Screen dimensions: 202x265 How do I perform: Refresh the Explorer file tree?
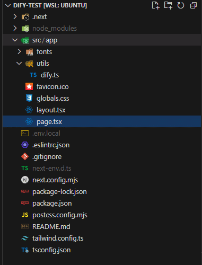pos(181,5)
